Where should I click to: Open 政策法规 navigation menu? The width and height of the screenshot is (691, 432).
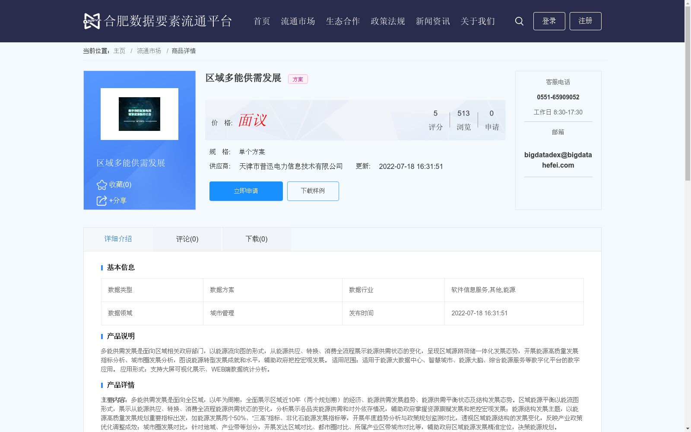[x=388, y=21]
